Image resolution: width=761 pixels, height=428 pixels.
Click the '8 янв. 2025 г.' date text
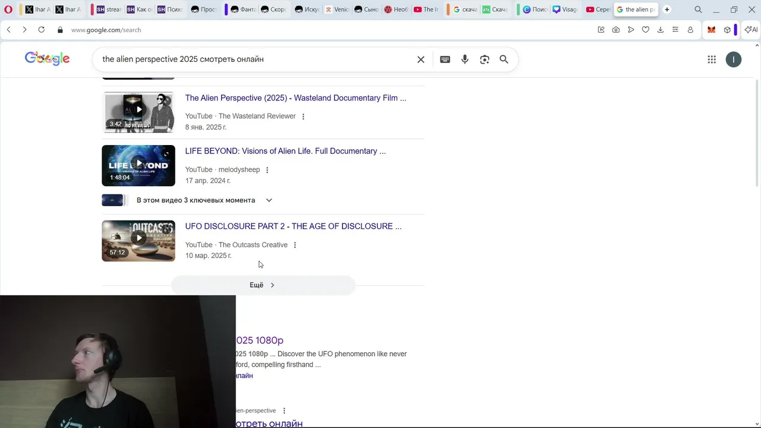pyautogui.click(x=206, y=127)
